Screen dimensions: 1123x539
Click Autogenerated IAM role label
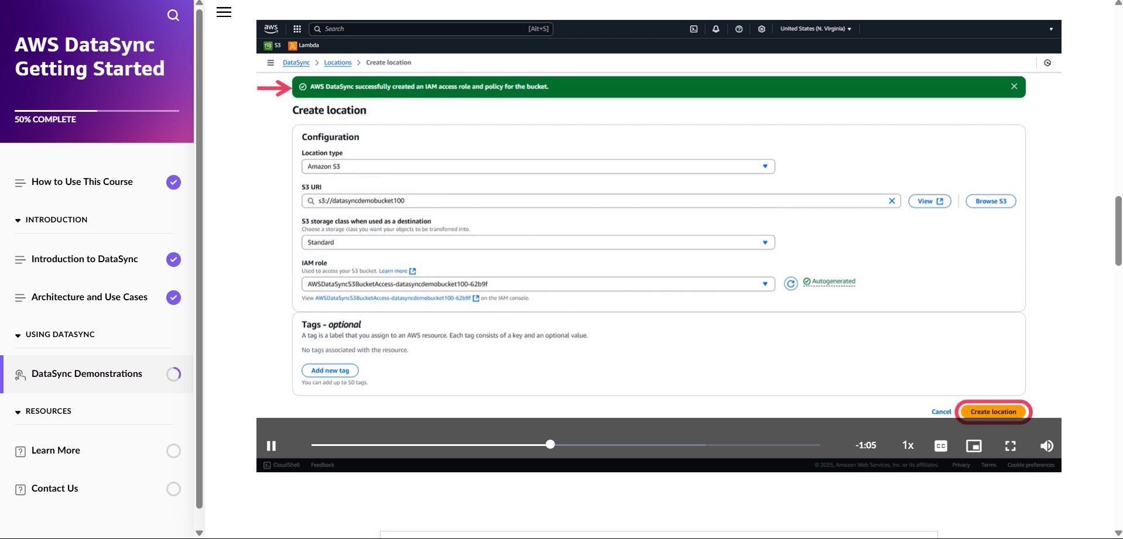point(829,281)
